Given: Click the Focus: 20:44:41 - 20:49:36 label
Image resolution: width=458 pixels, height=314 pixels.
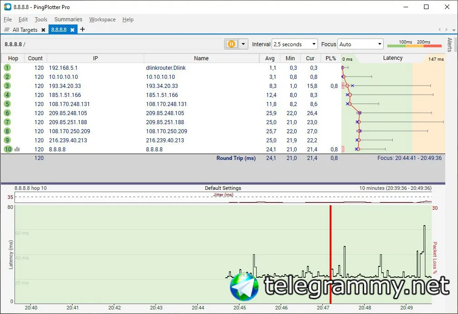Looking at the screenshot, I should tap(409, 158).
